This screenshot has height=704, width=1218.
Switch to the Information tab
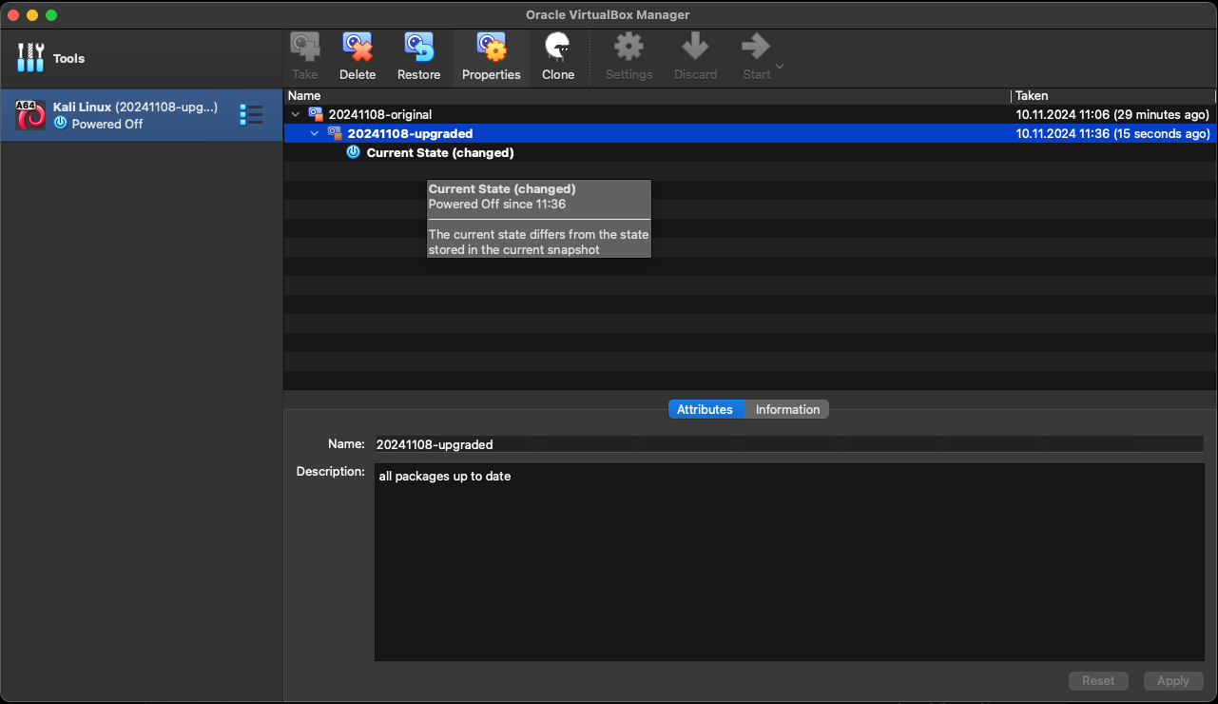click(x=787, y=409)
